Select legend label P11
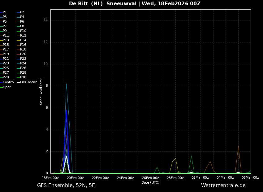The height and width of the screenshot is (192, 263). tap(6, 35)
